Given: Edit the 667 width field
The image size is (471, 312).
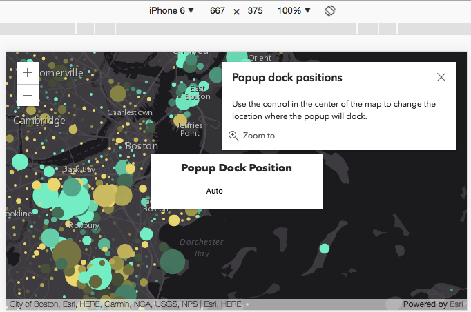Looking at the screenshot, I should (x=218, y=11).
